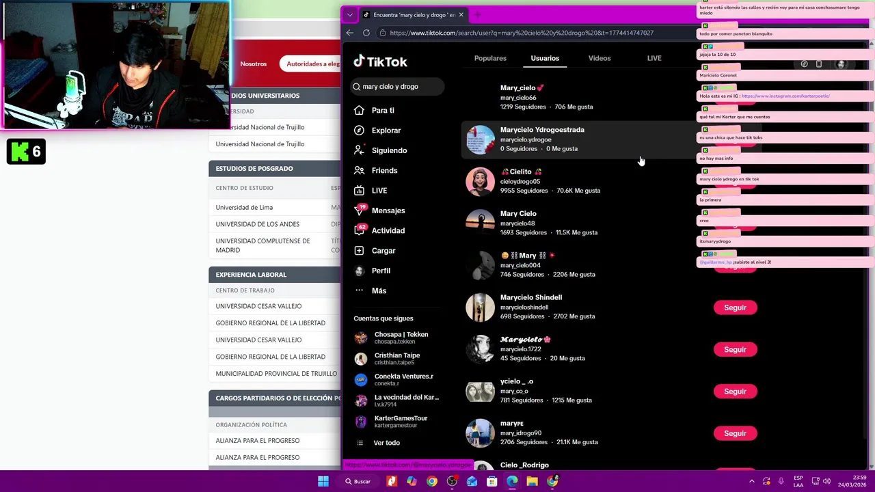The image size is (875, 492).
Task: Show hidden system tray icons
Action: 752,481
